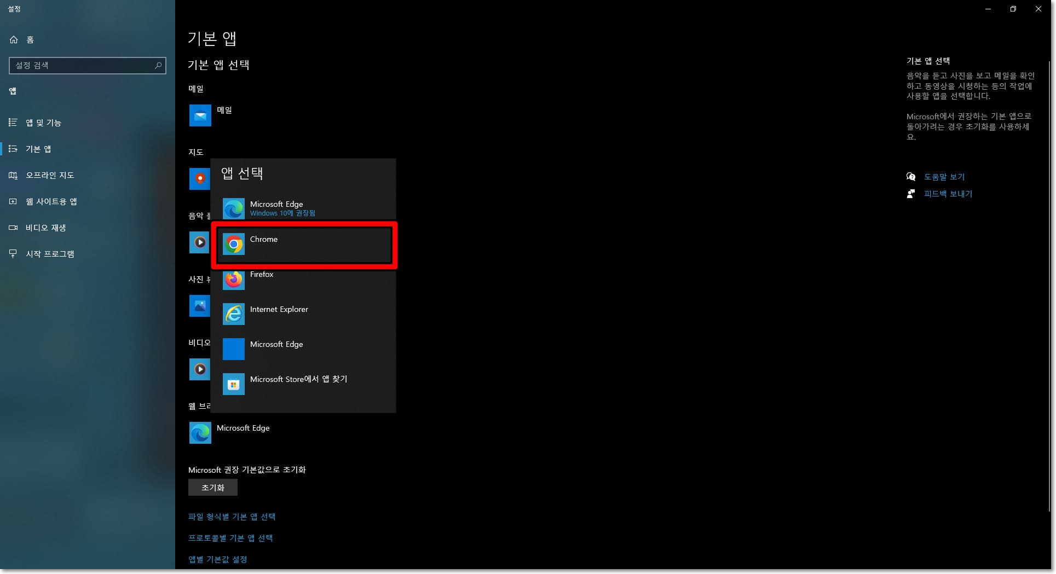Viewport: 1056px width, 574px height.
Task: Focus the '설정 검색' search field
Action: coord(88,65)
